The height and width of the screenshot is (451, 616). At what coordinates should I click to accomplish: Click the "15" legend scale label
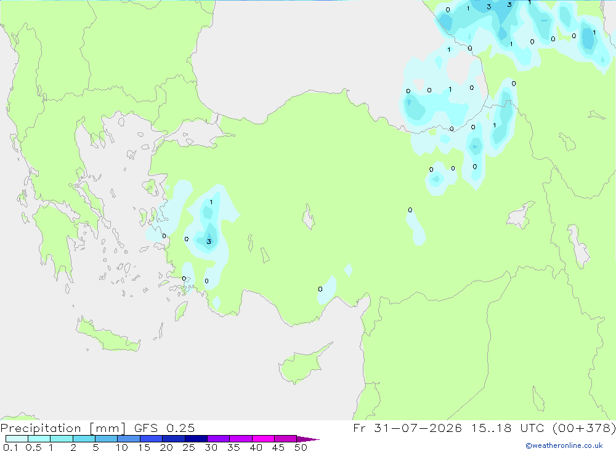(x=144, y=447)
